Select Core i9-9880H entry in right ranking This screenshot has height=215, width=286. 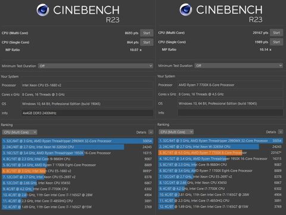click(220, 165)
